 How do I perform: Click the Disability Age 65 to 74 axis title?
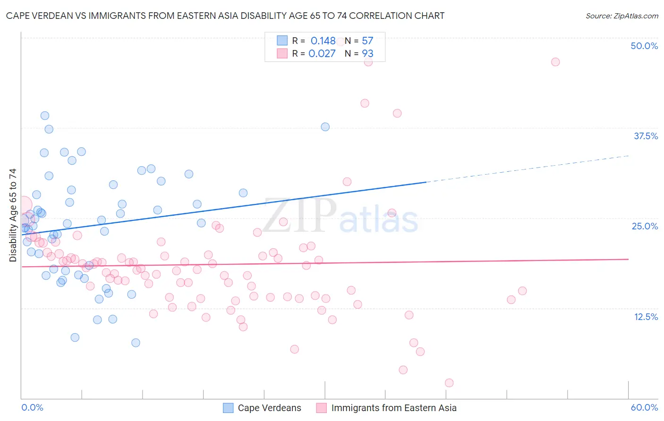(13, 215)
